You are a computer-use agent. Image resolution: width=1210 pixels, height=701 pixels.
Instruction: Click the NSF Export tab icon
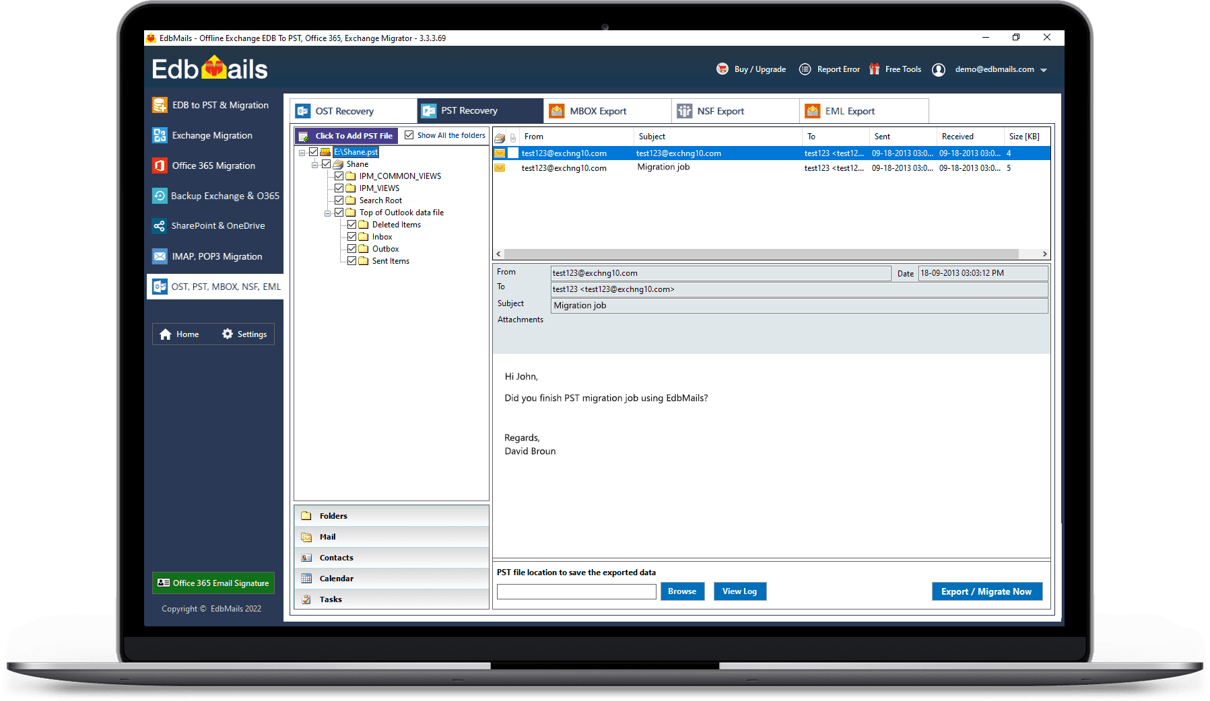tap(684, 111)
